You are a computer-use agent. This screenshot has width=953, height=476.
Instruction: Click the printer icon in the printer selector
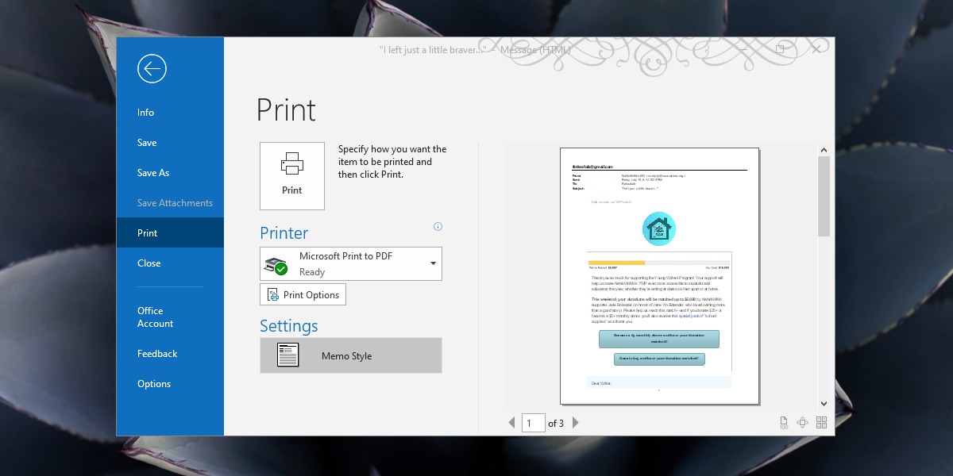[276, 263]
